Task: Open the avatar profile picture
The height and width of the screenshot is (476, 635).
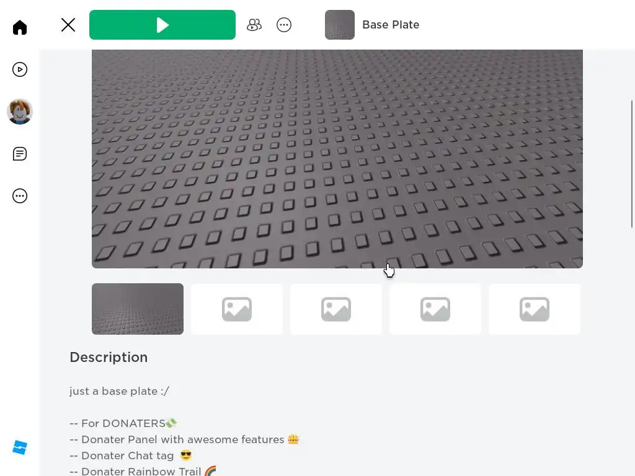Action: 19,112
